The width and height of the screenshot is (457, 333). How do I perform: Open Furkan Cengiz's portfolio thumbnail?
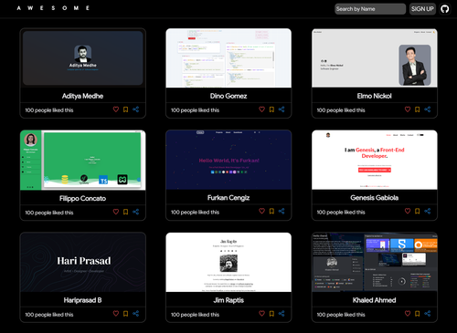(x=228, y=160)
